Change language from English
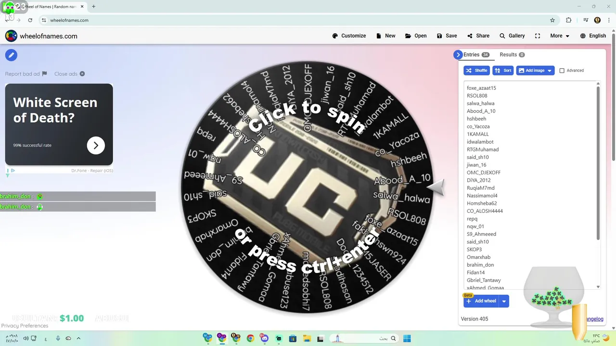This screenshot has height=346, width=616. coord(593,36)
